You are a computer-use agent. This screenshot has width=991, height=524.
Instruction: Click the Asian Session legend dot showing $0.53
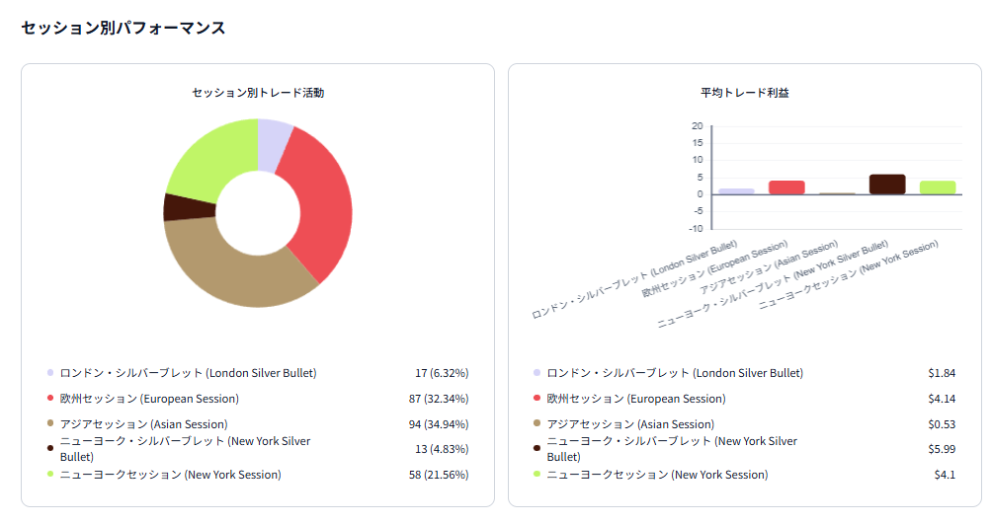(537, 424)
